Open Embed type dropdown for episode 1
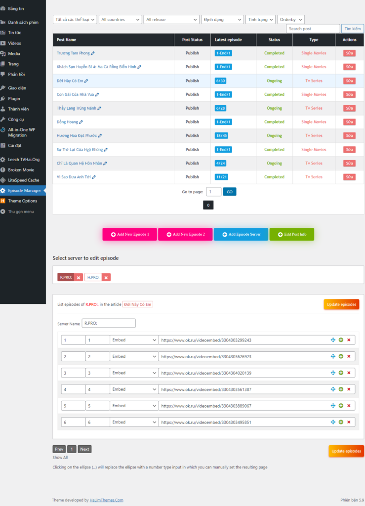Screen dimensions: 365x506 [x=134, y=340]
